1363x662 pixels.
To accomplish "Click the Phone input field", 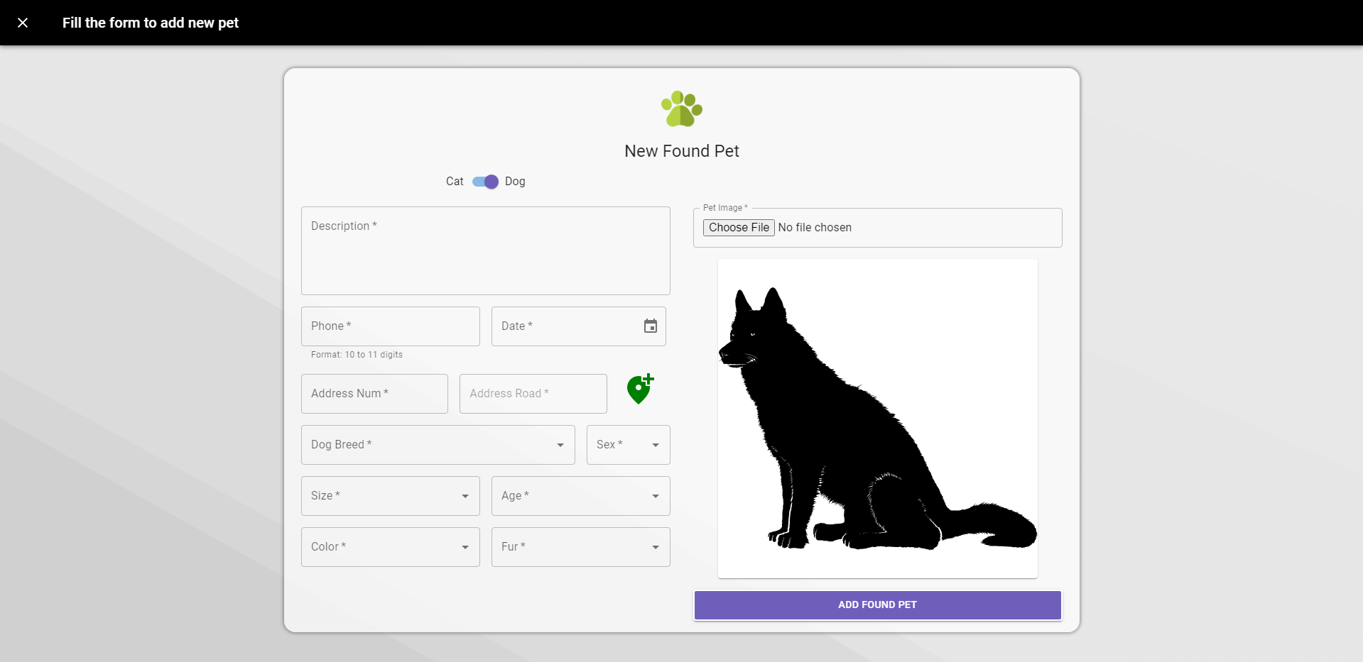I will [390, 326].
